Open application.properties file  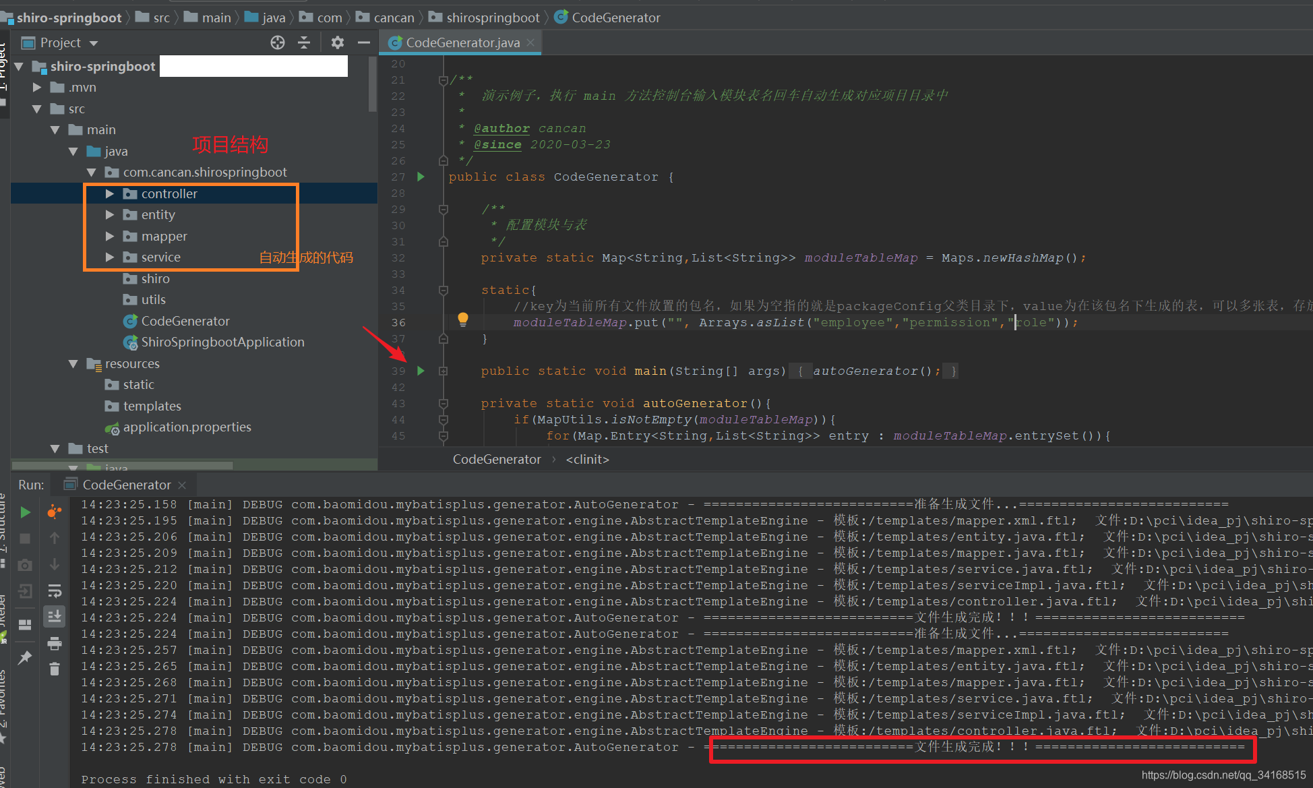(187, 427)
